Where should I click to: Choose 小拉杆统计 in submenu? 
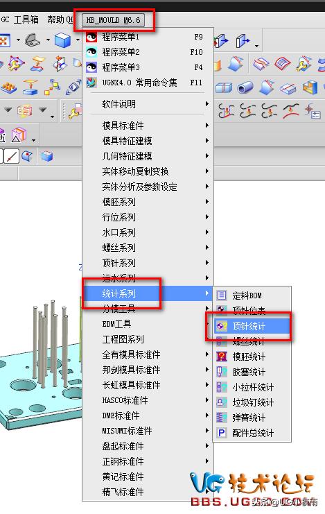pos(252,387)
